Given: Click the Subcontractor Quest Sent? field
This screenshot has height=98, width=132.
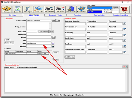Looking at the screenshot, I should (75, 52).
